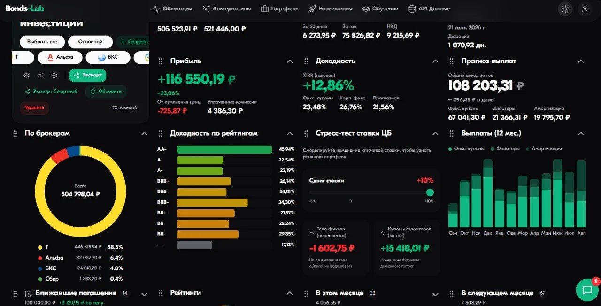
Task: Open portfolio settings gear icon
Action: coord(54,76)
